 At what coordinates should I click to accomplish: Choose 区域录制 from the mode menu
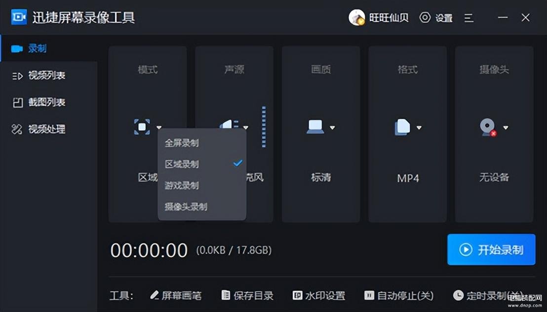coord(202,164)
